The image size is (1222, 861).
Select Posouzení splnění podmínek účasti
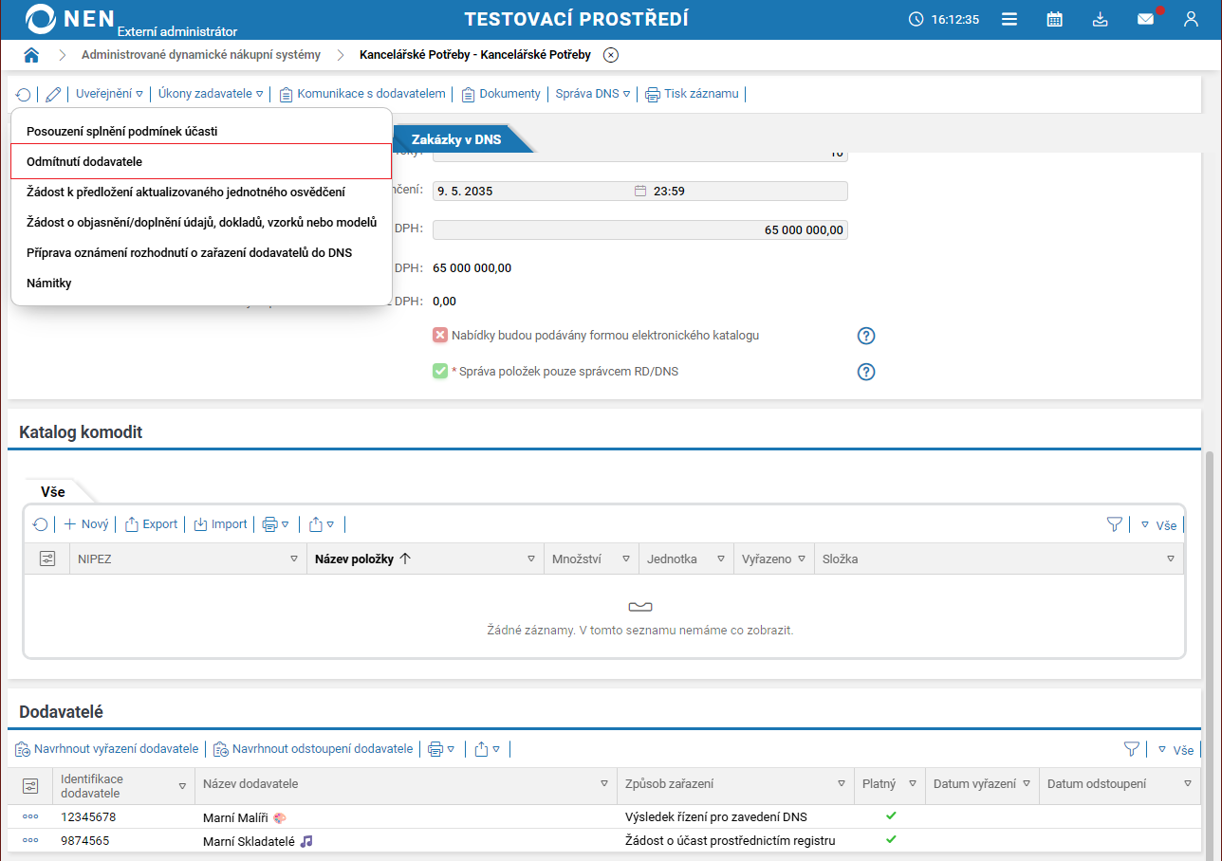click(x=201, y=131)
